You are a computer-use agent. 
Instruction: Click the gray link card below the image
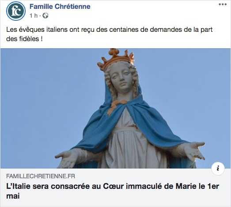coord(116,188)
